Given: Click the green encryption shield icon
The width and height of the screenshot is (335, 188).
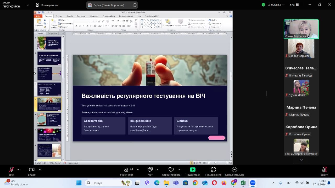Looking at the screenshot, I should [x=263, y=5].
